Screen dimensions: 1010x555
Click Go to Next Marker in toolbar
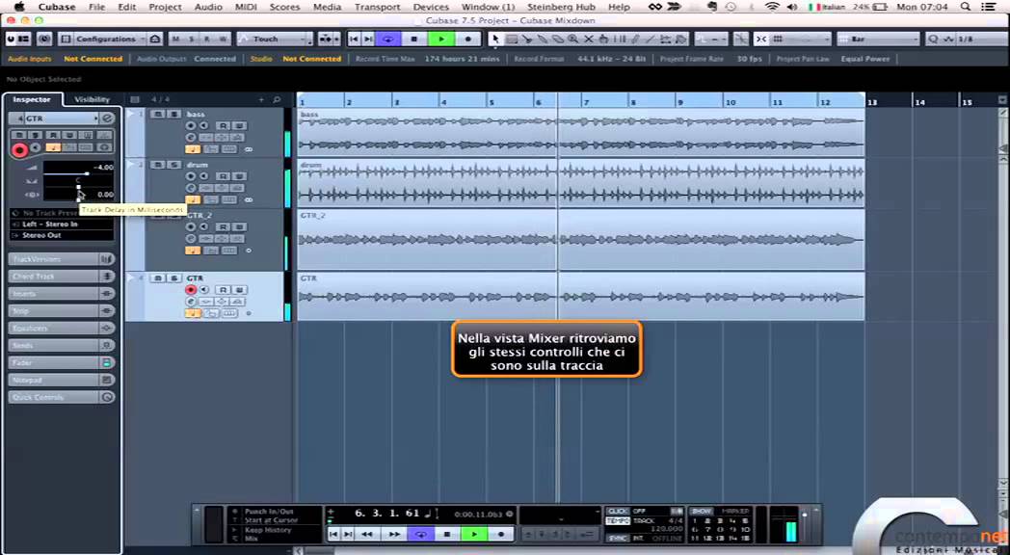[368, 40]
